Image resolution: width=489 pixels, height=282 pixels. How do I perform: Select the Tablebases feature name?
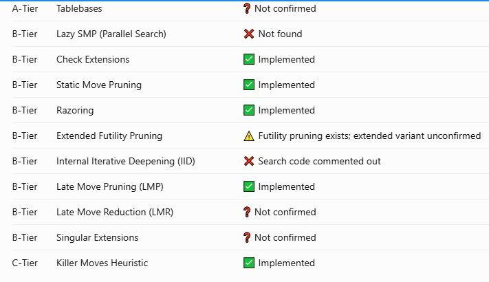79,8
